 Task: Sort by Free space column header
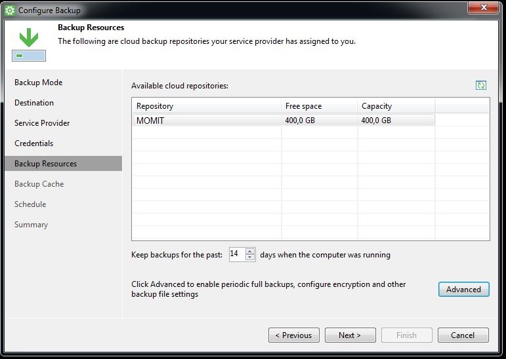(319, 106)
